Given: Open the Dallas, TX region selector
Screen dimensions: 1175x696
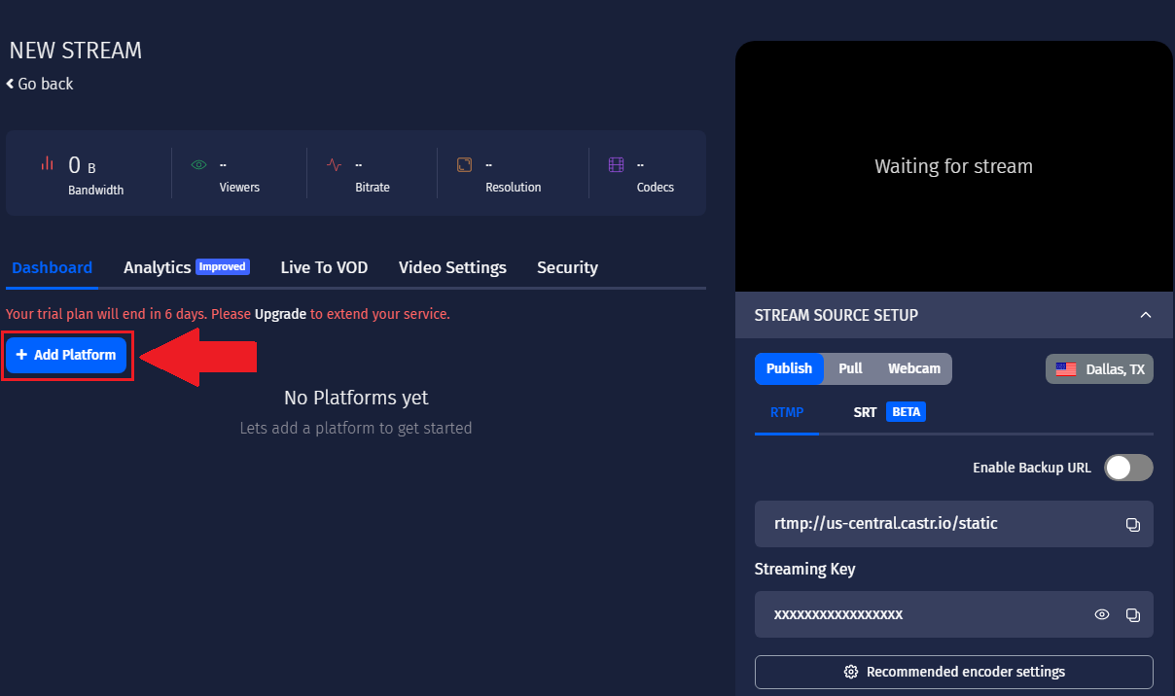Looking at the screenshot, I should [1099, 369].
